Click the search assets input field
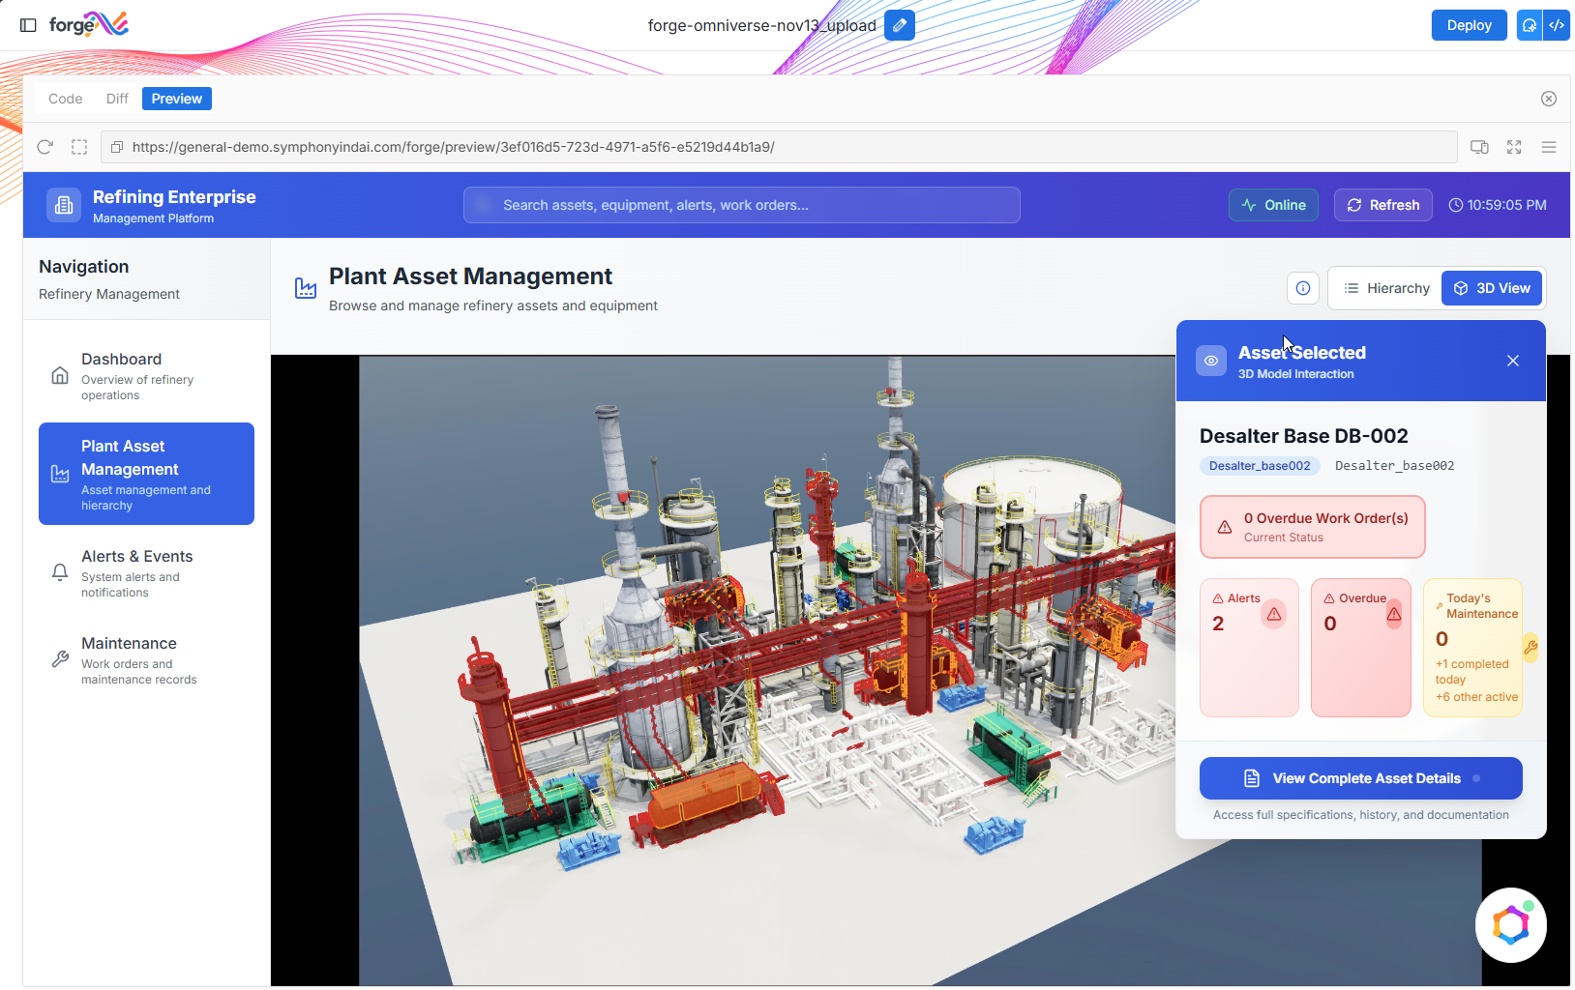Viewport: 1575px width, 990px height. 741,205
